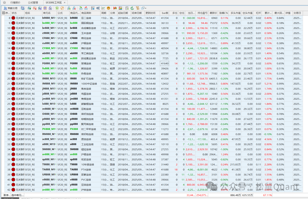Switch to the 行情报价 tab
The height and width of the screenshot is (199, 308).
(15, 3)
